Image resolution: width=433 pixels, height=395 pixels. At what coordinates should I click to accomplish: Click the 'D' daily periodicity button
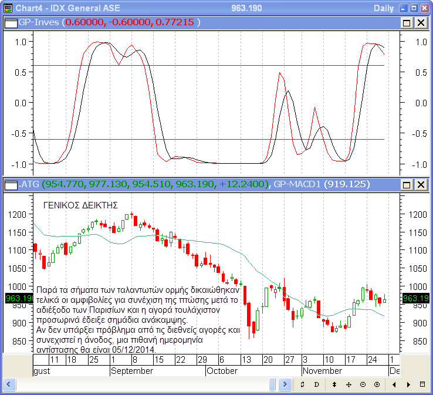click(316, 384)
